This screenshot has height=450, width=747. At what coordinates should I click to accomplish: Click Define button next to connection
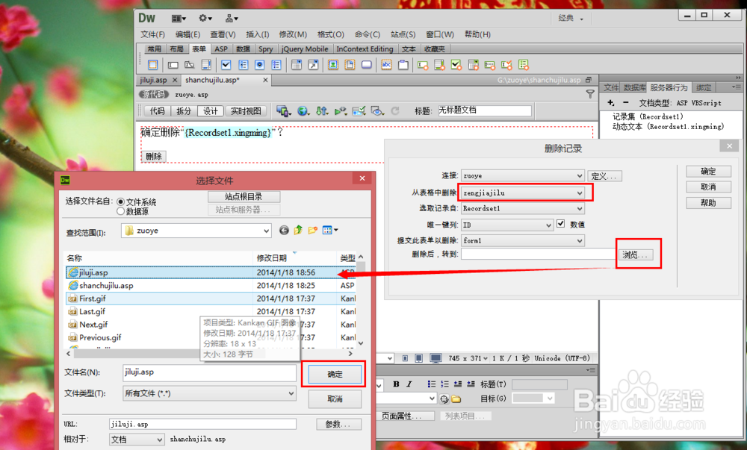tap(604, 176)
